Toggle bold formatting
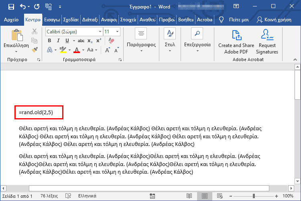The height and width of the screenshot is (201, 301). point(49,41)
